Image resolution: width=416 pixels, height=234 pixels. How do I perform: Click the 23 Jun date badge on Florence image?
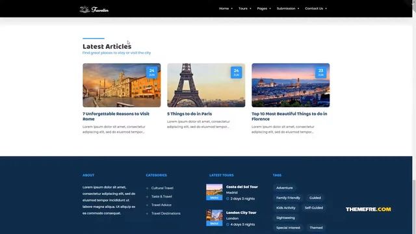tap(320, 72)
